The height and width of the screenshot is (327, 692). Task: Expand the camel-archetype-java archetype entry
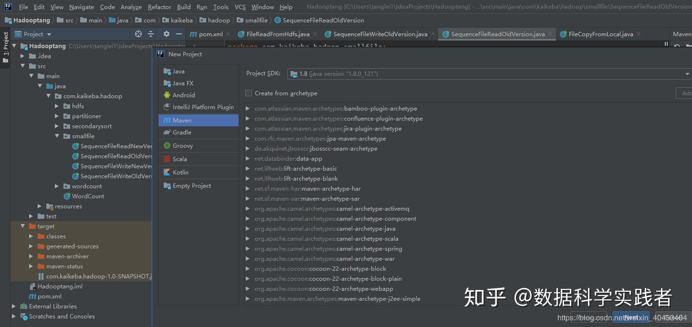point(248,228)
